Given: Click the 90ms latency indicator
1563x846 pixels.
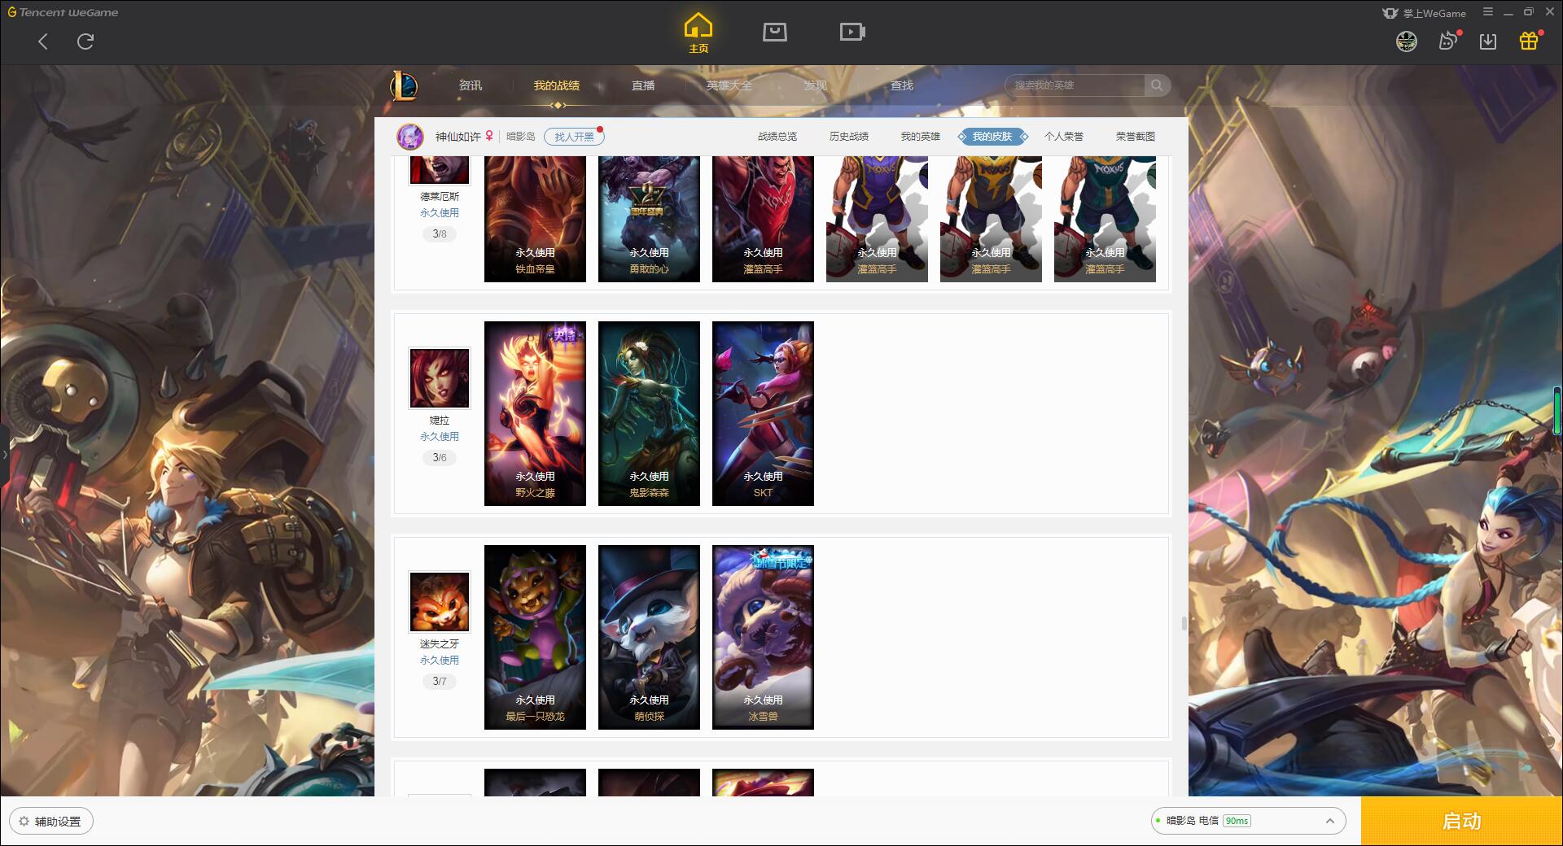Looking at the screenshot, I should 1237,821.
